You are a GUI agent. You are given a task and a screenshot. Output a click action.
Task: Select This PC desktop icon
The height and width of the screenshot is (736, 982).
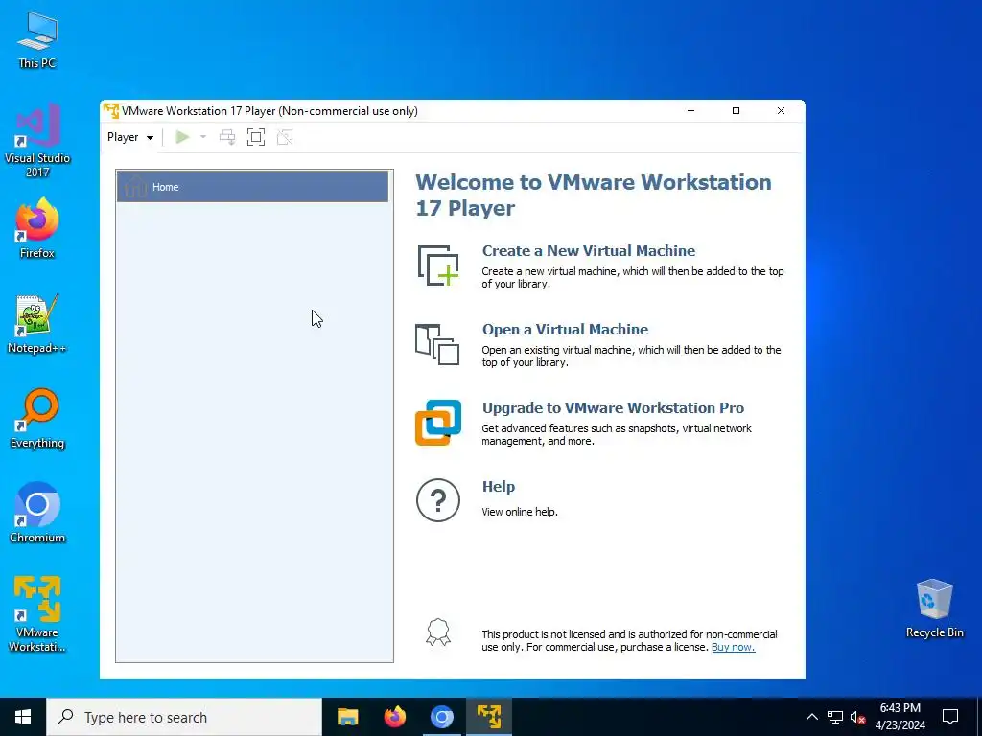37,40
